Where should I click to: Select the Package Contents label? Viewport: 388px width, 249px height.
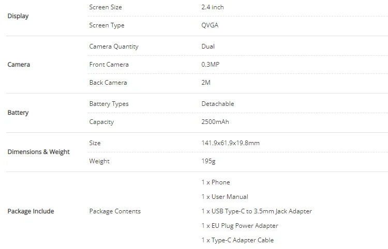(115, 211)
